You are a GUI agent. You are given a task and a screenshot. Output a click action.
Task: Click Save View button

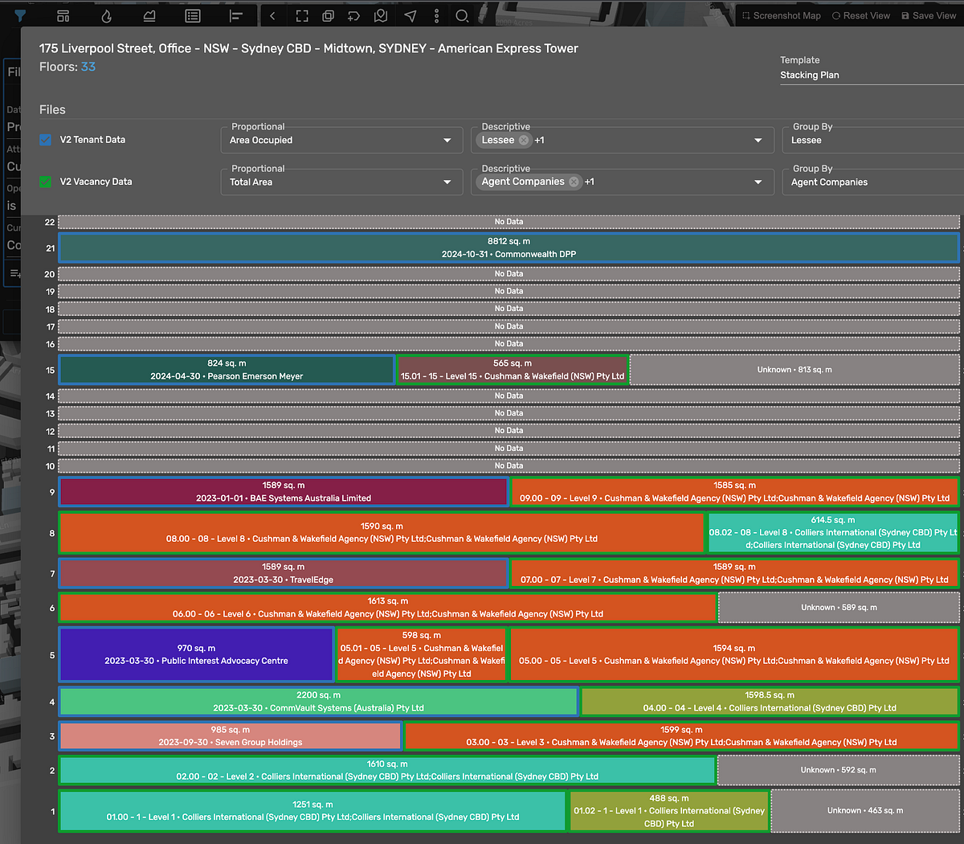(929, 15)
